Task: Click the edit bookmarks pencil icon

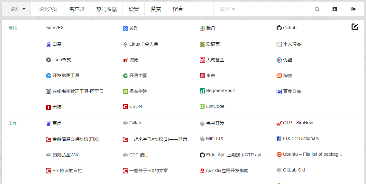Action: click(x=354, y=27)
